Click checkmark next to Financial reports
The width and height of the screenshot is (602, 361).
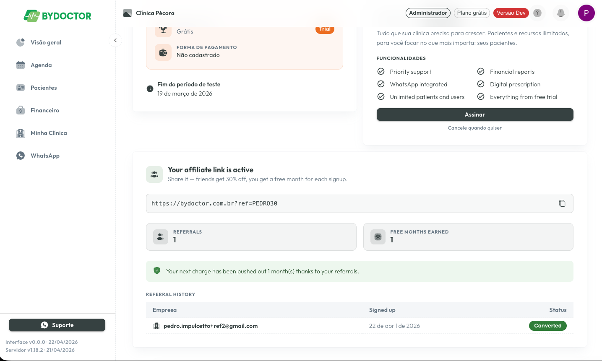(x=481, y=71)
